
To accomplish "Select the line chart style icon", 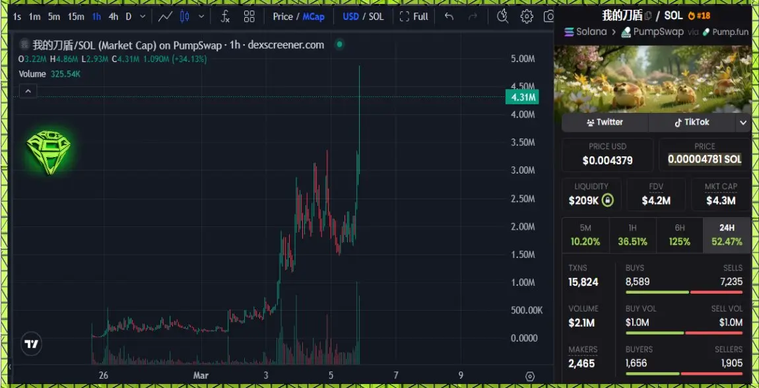I will pyautogui.click(x=165, y=16).
